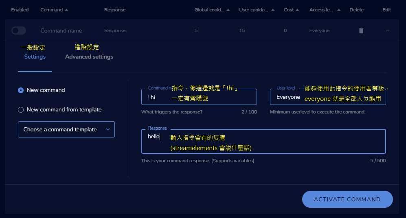This screenshot has height=218, width=406.
Task: Click the Enabled column header
Action: (20, 10)
